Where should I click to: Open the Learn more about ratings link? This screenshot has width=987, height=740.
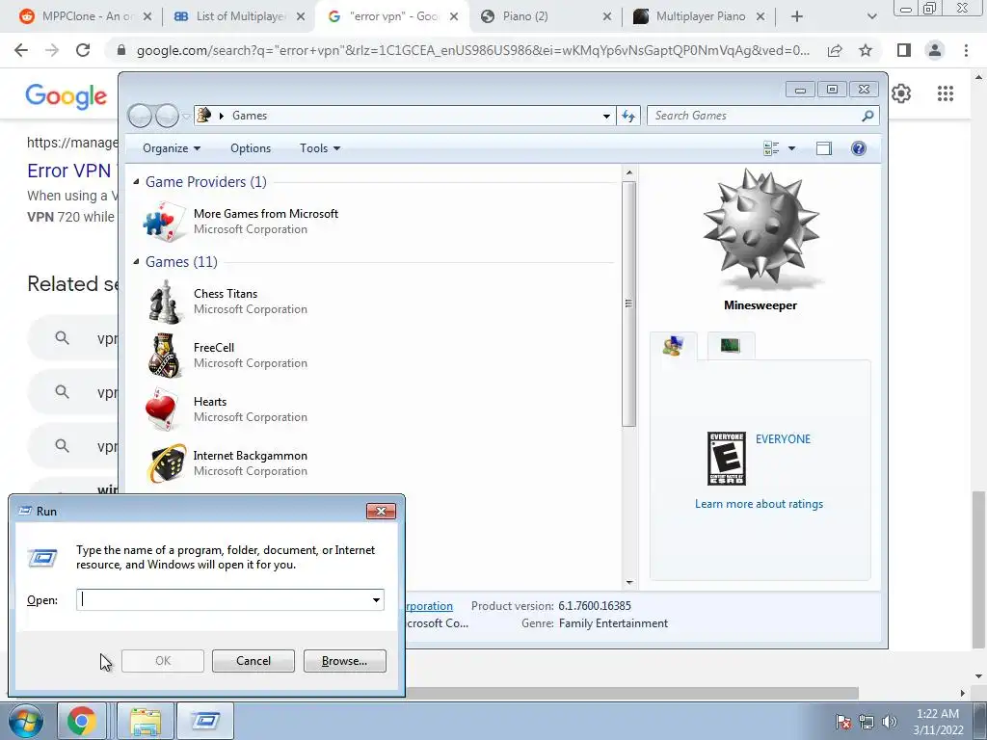pyautogui.click(x=759, y=504)
